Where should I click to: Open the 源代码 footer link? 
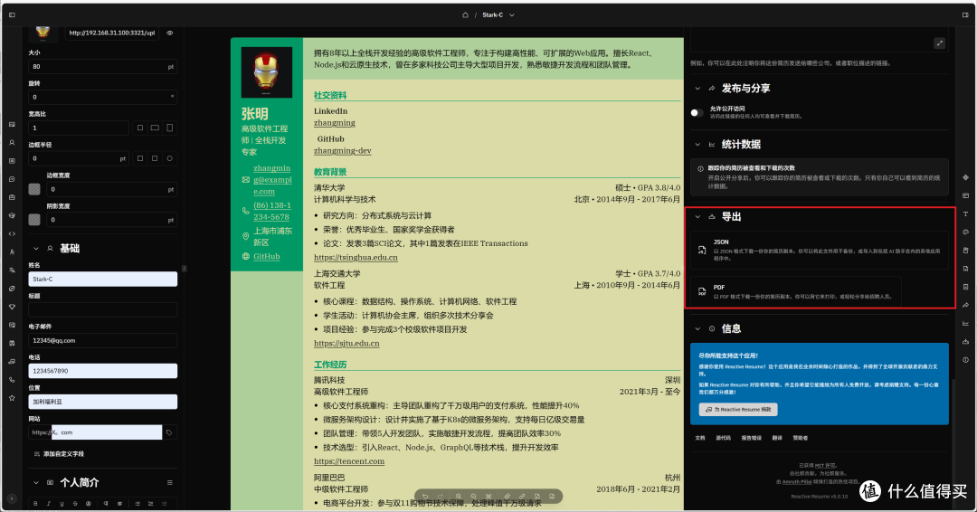click(723, 438)
